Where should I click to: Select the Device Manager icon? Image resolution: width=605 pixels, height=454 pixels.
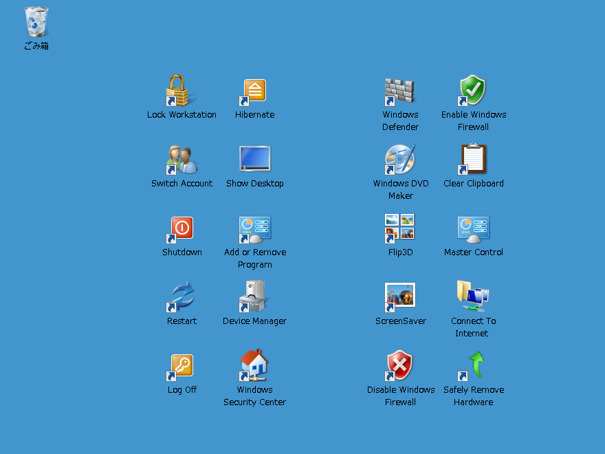tap(253, 296)
